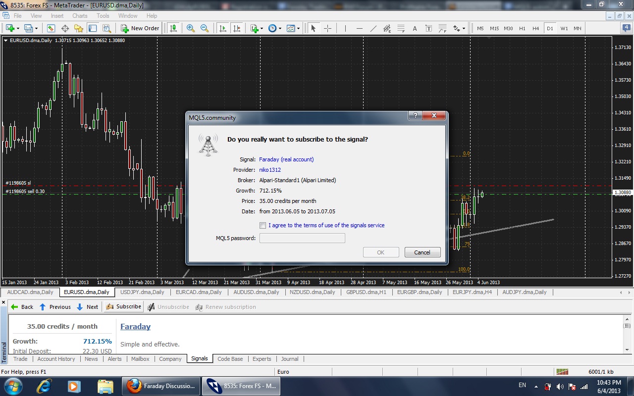Select the Crosshair tool
Viewport: 634px width, 396px height.
[327, 28]
